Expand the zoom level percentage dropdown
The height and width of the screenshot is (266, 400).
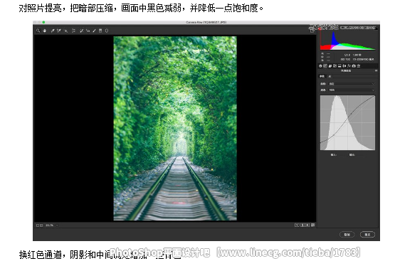[x=57, y=225]
